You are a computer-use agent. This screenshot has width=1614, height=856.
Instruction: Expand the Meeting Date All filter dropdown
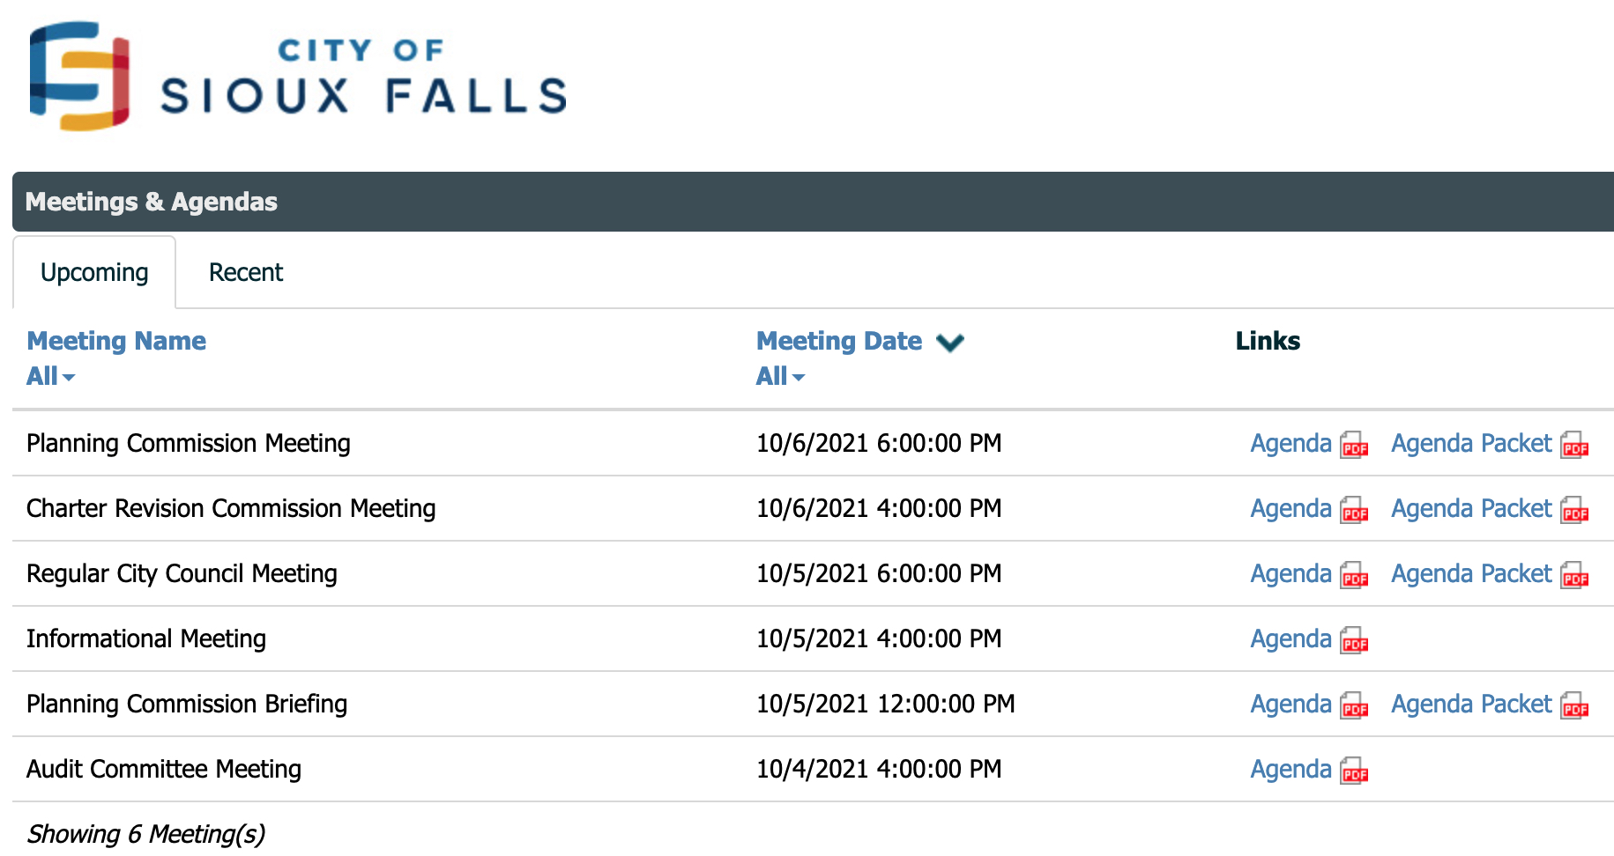coord(780,376)
